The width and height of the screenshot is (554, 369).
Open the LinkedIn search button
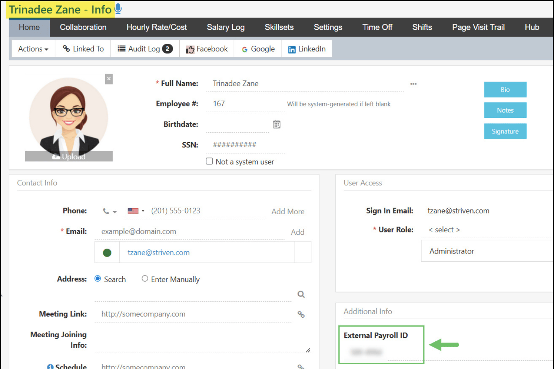coord(307,49)
